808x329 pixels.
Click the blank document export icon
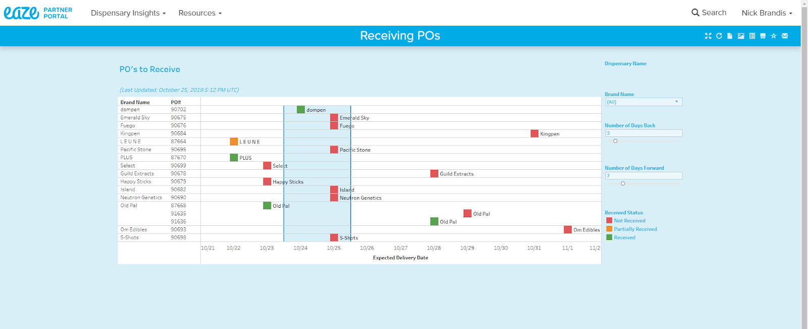pyautogui.click(x=730, y=36)
